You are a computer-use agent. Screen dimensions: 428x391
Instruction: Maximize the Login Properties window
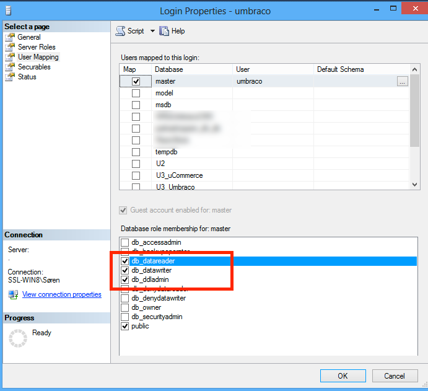pos(393,8)
